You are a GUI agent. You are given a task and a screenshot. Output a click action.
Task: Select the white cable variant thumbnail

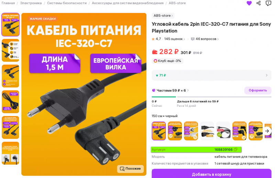coord(191,131)
